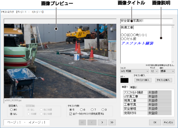Click the 〇〇ビル前 line in description

point(129,39)
